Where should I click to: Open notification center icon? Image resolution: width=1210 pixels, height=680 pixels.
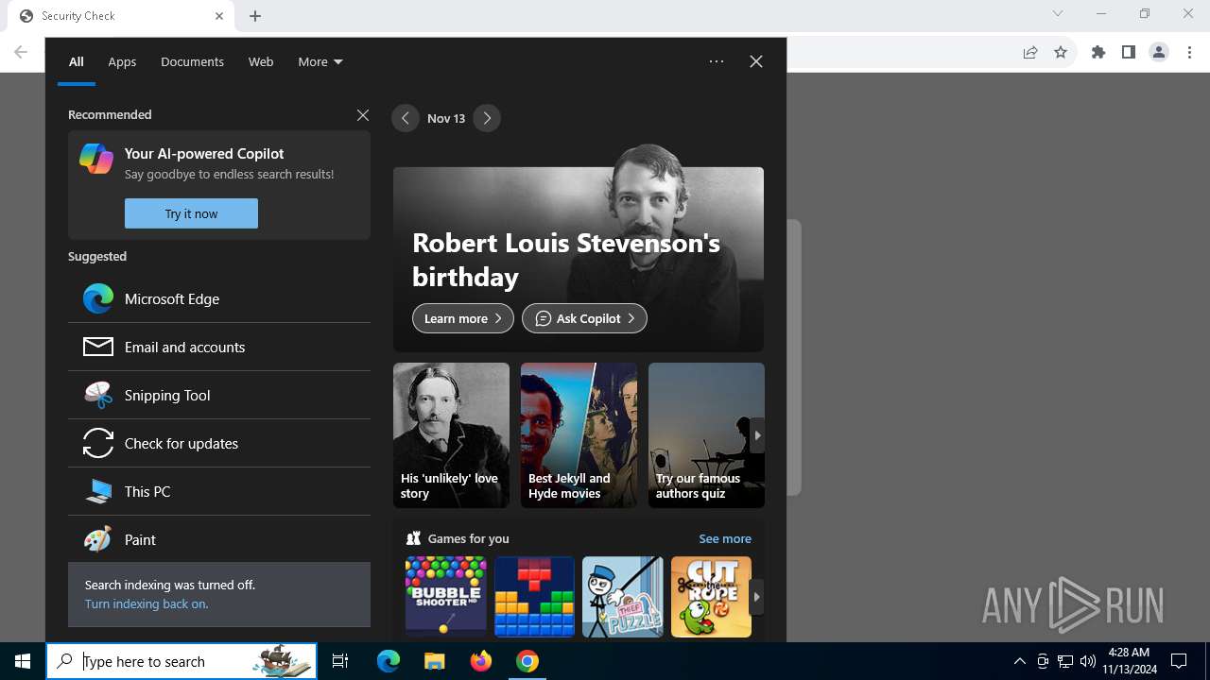[x=1179, y=661]
